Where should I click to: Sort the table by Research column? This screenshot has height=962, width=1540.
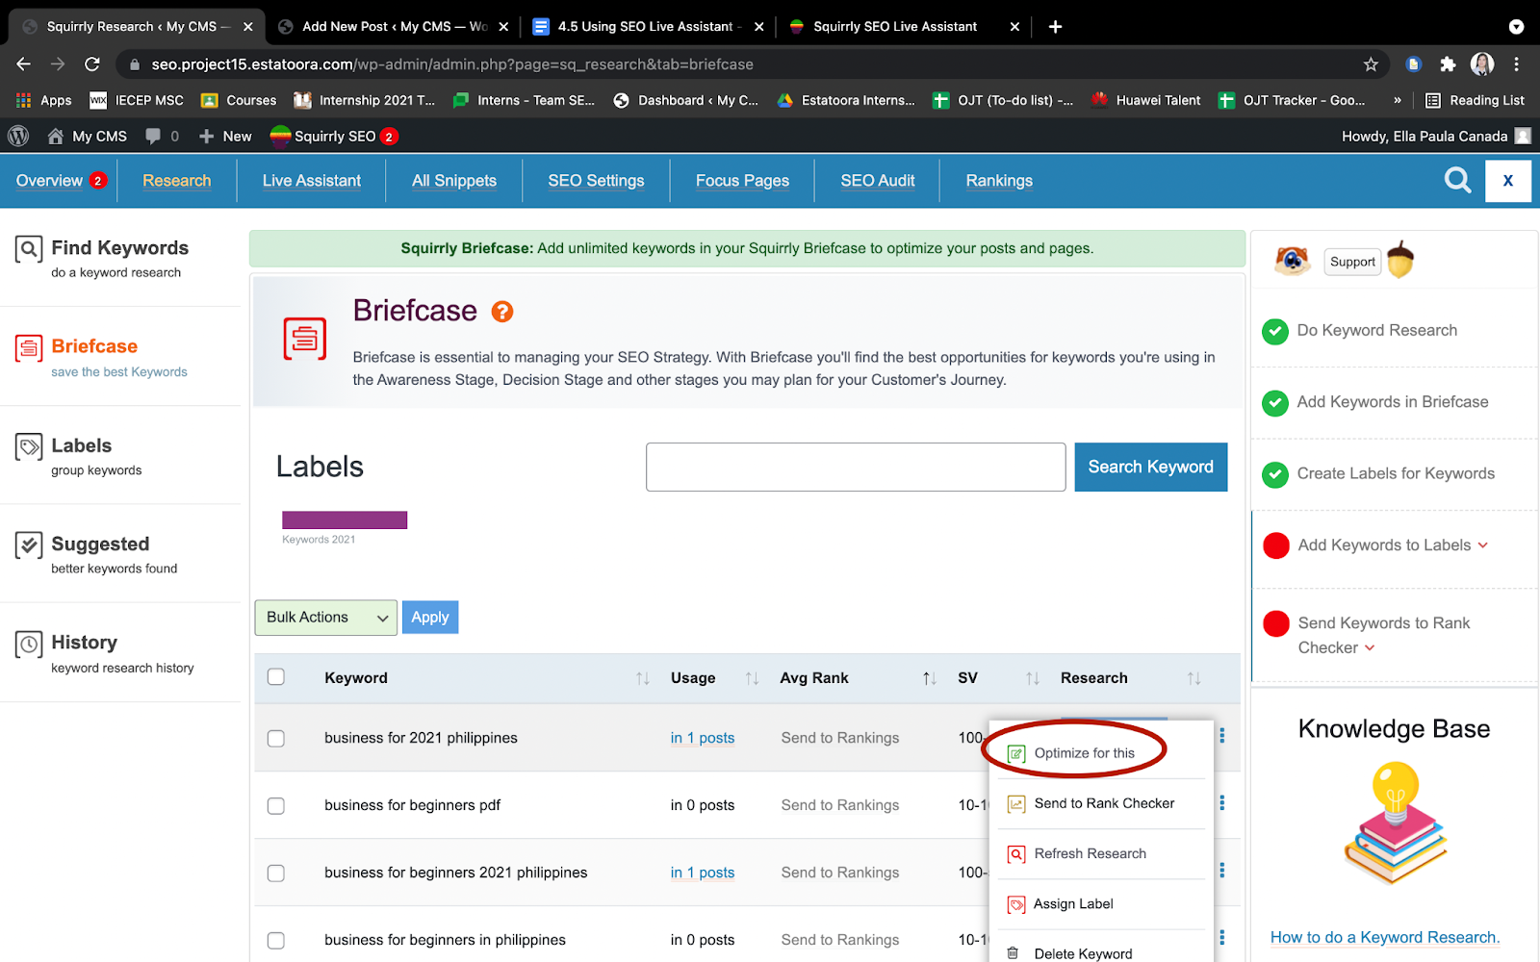[1194, 678]
